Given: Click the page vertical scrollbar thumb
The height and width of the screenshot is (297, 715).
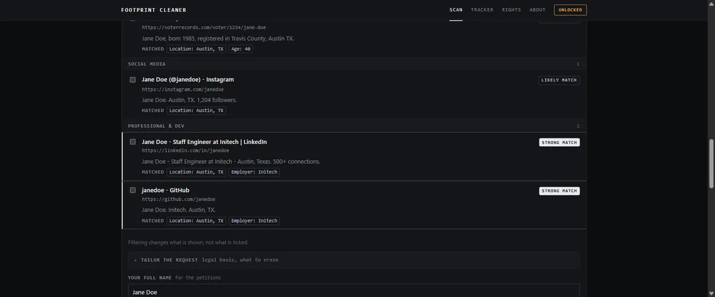Looking at the screenshot, I should pyautogui.click(x=711, y=164).
